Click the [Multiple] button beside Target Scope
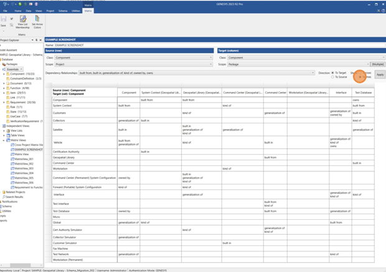The image size is (386, 272). (x=378, y=64)
